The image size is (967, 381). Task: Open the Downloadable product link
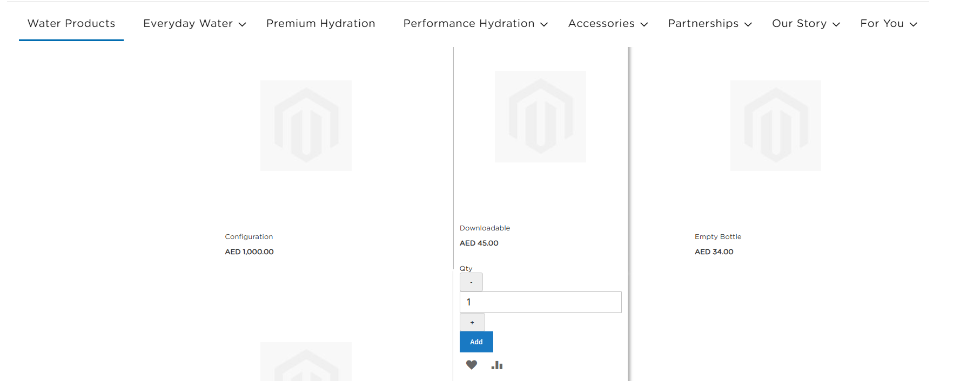point(485,228)
